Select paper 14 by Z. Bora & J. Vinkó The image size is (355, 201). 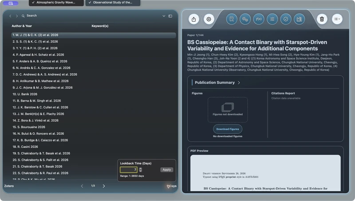coord(94,120)
